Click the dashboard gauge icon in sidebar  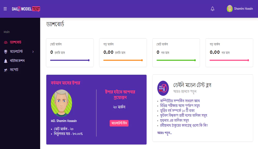6,42
